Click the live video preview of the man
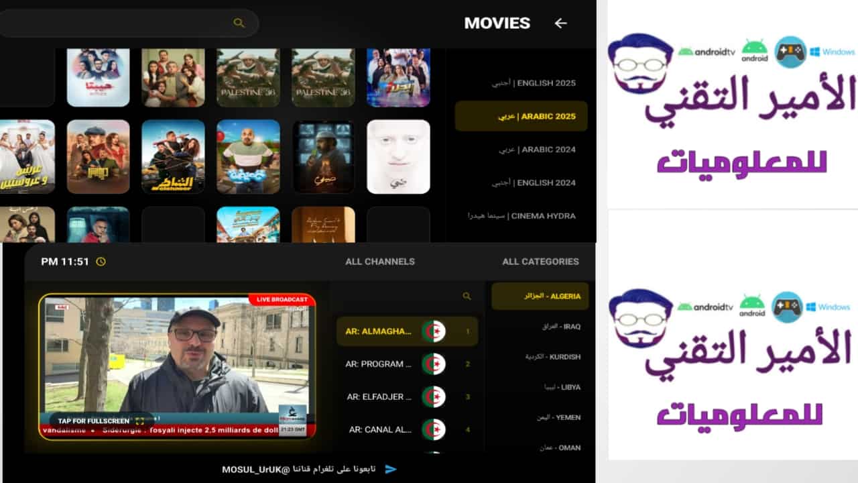 (x=177, y=366)
